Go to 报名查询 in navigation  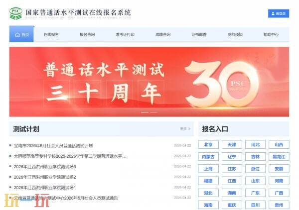click(87, 34)
